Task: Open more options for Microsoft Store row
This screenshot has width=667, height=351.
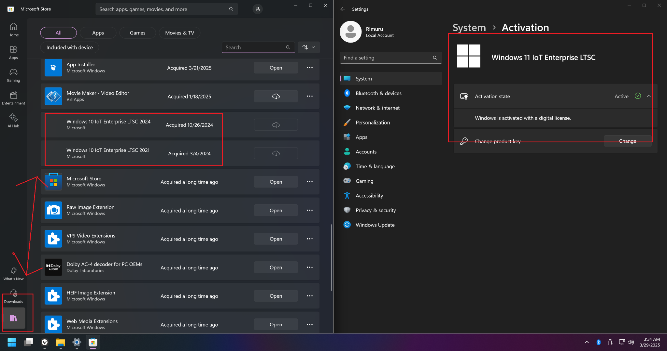Action: coord(310,182)
